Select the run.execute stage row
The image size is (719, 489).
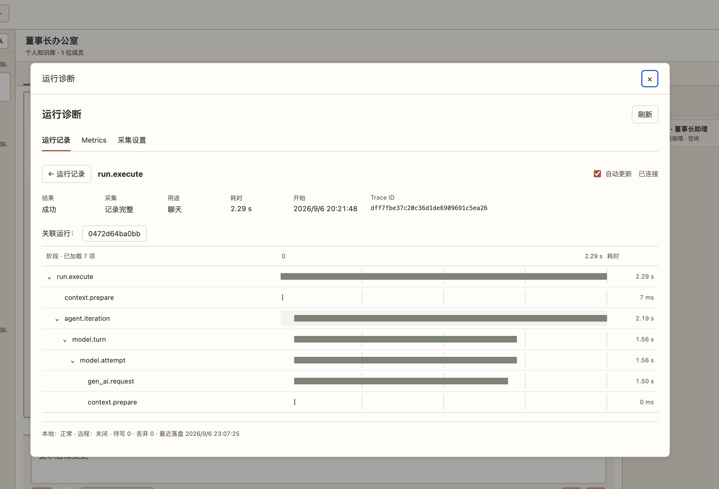(x=350, y=276)
